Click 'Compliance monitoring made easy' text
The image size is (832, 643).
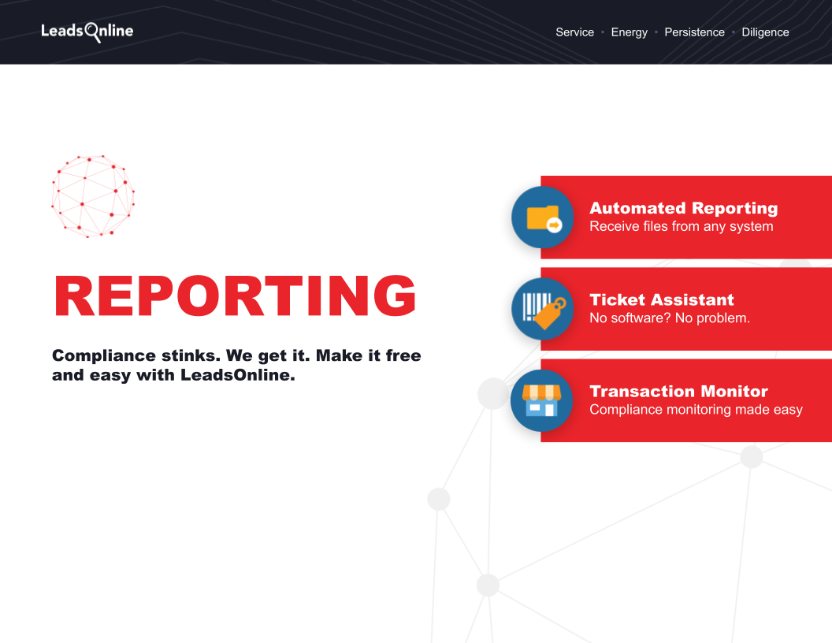(x=696, y=410)
